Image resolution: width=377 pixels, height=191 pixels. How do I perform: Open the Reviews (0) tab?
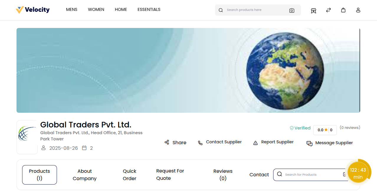tap(223, 175)
